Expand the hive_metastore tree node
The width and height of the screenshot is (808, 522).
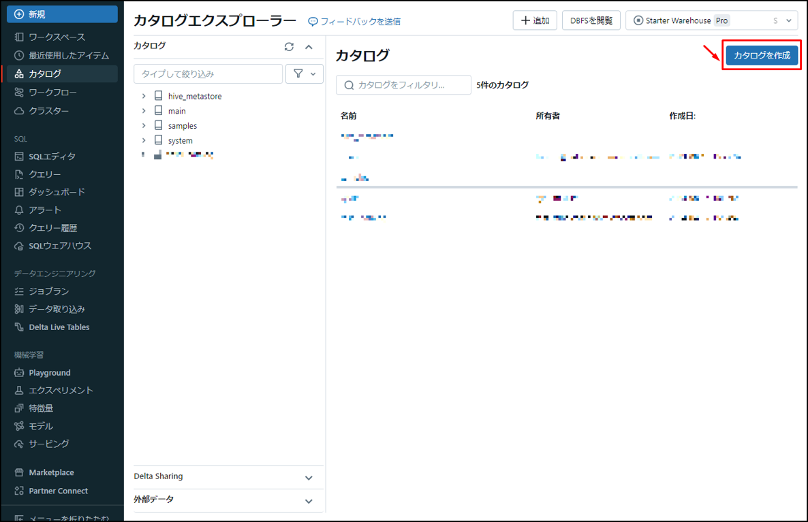click(x=144, y=96)
